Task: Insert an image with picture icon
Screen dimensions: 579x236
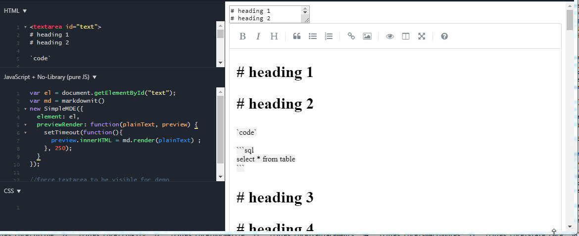Action: [367, 36]
